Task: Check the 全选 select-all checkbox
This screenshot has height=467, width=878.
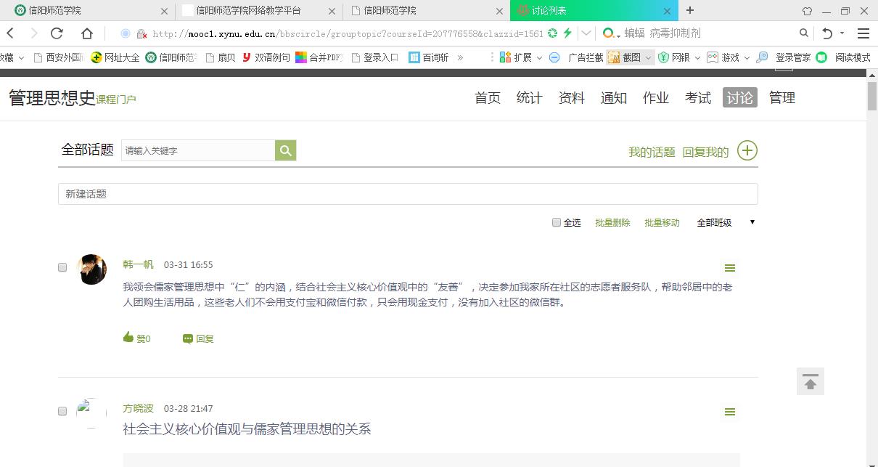Action: click(555, 222)
